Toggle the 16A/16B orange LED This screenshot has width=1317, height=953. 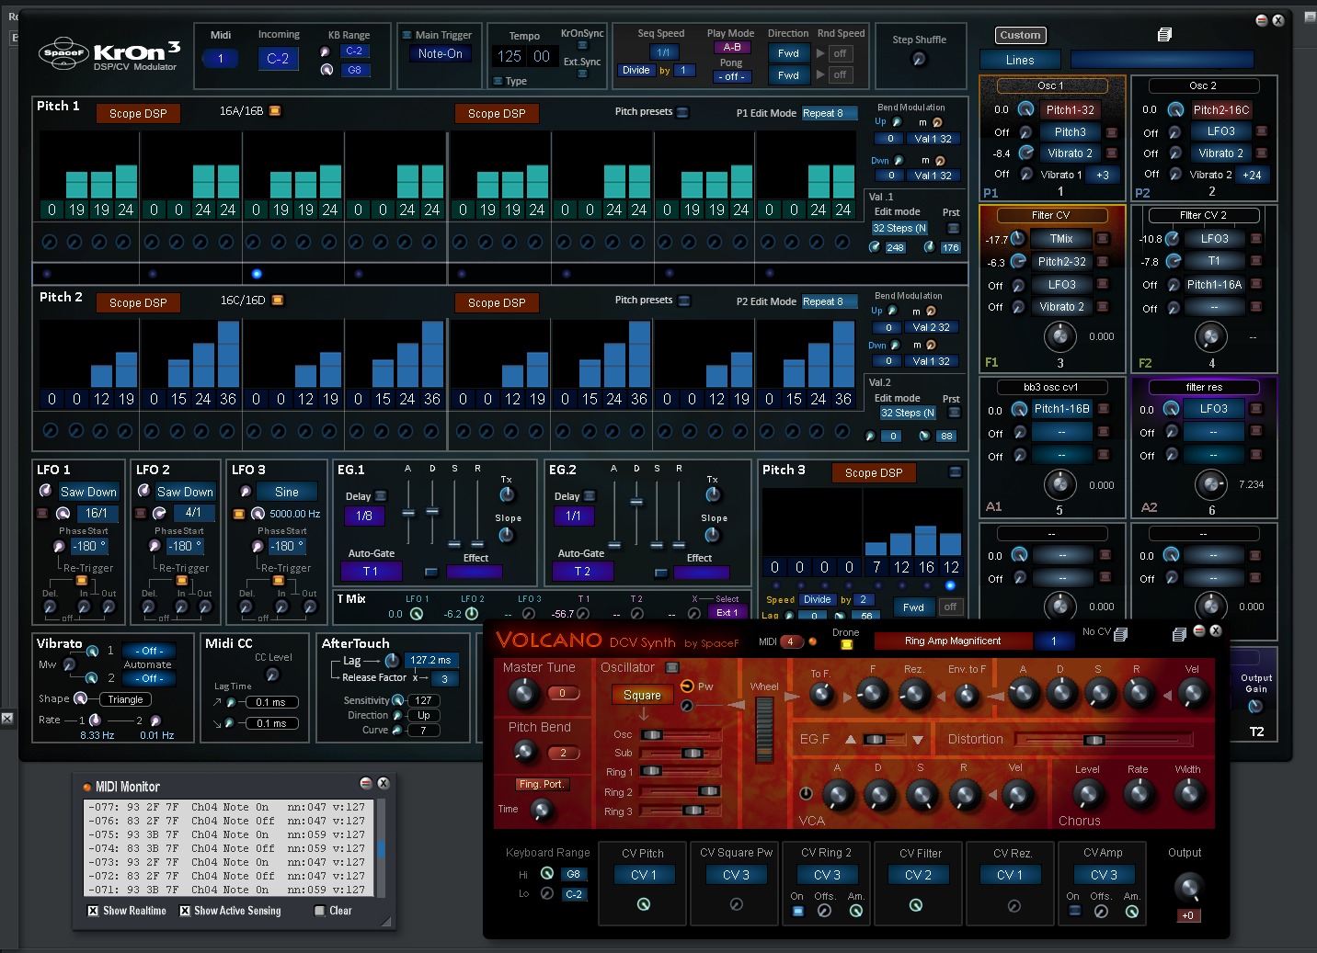275,111
